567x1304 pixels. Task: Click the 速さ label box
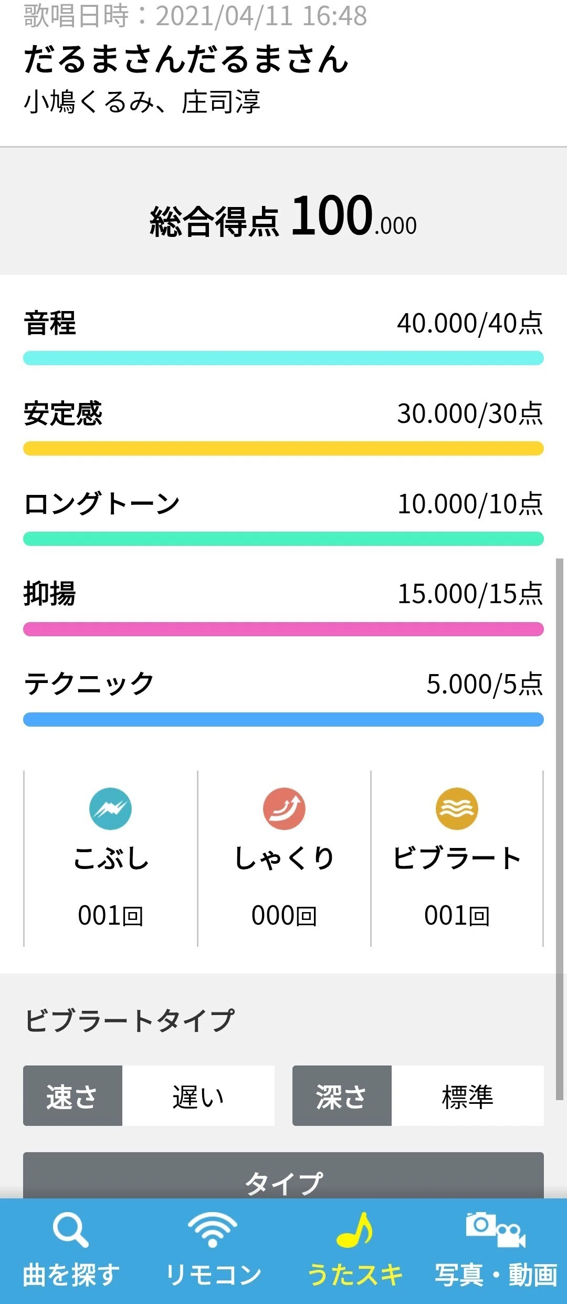[x=72, y=1095]
